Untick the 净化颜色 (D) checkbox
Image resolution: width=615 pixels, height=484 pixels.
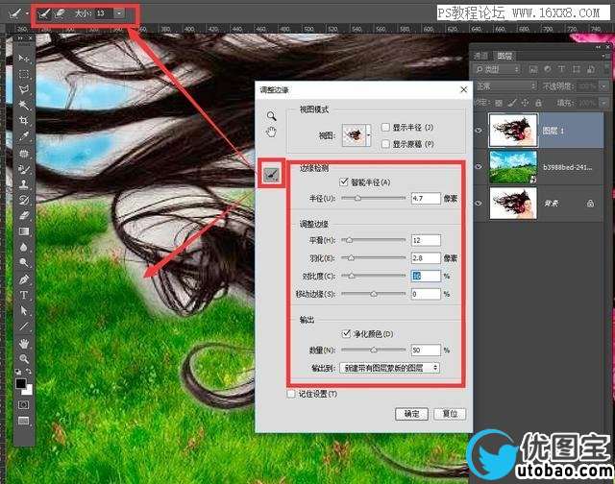[346, 333]
